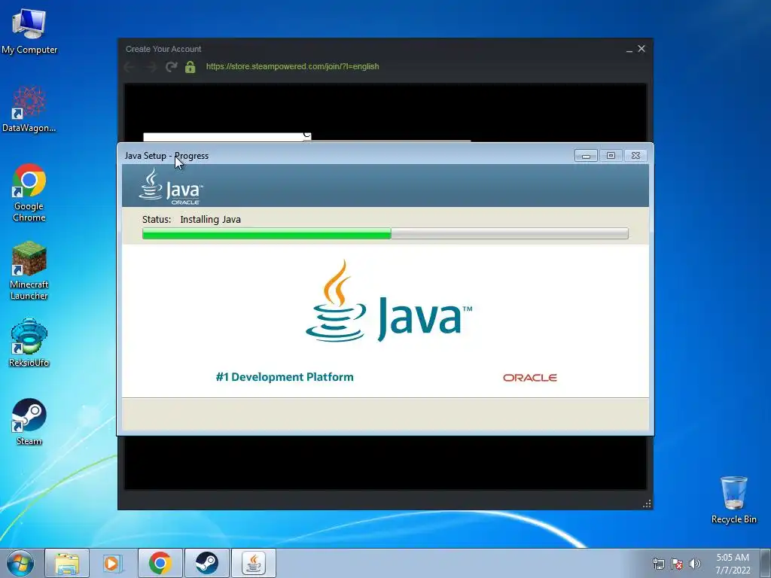Maximize the Java Setup window
The height and width of the screenshot is (578, 771).
[611, 155]
